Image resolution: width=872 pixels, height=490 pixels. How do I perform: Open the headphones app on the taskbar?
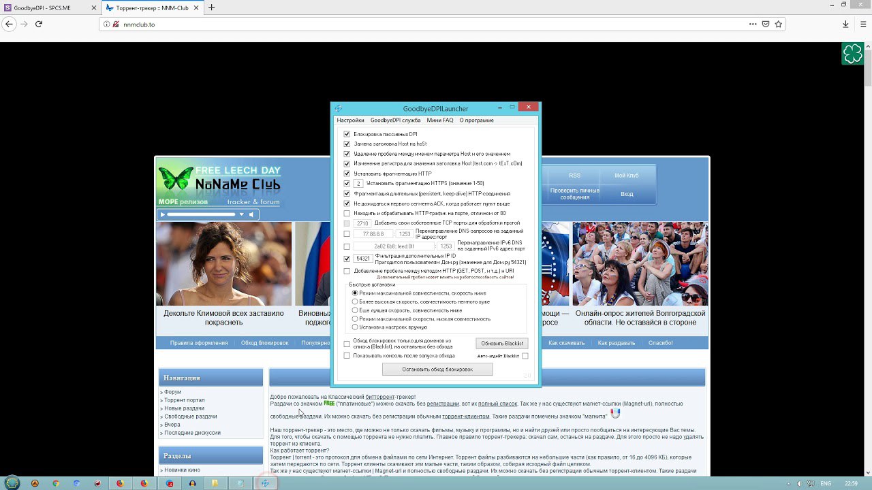(193, 483)
